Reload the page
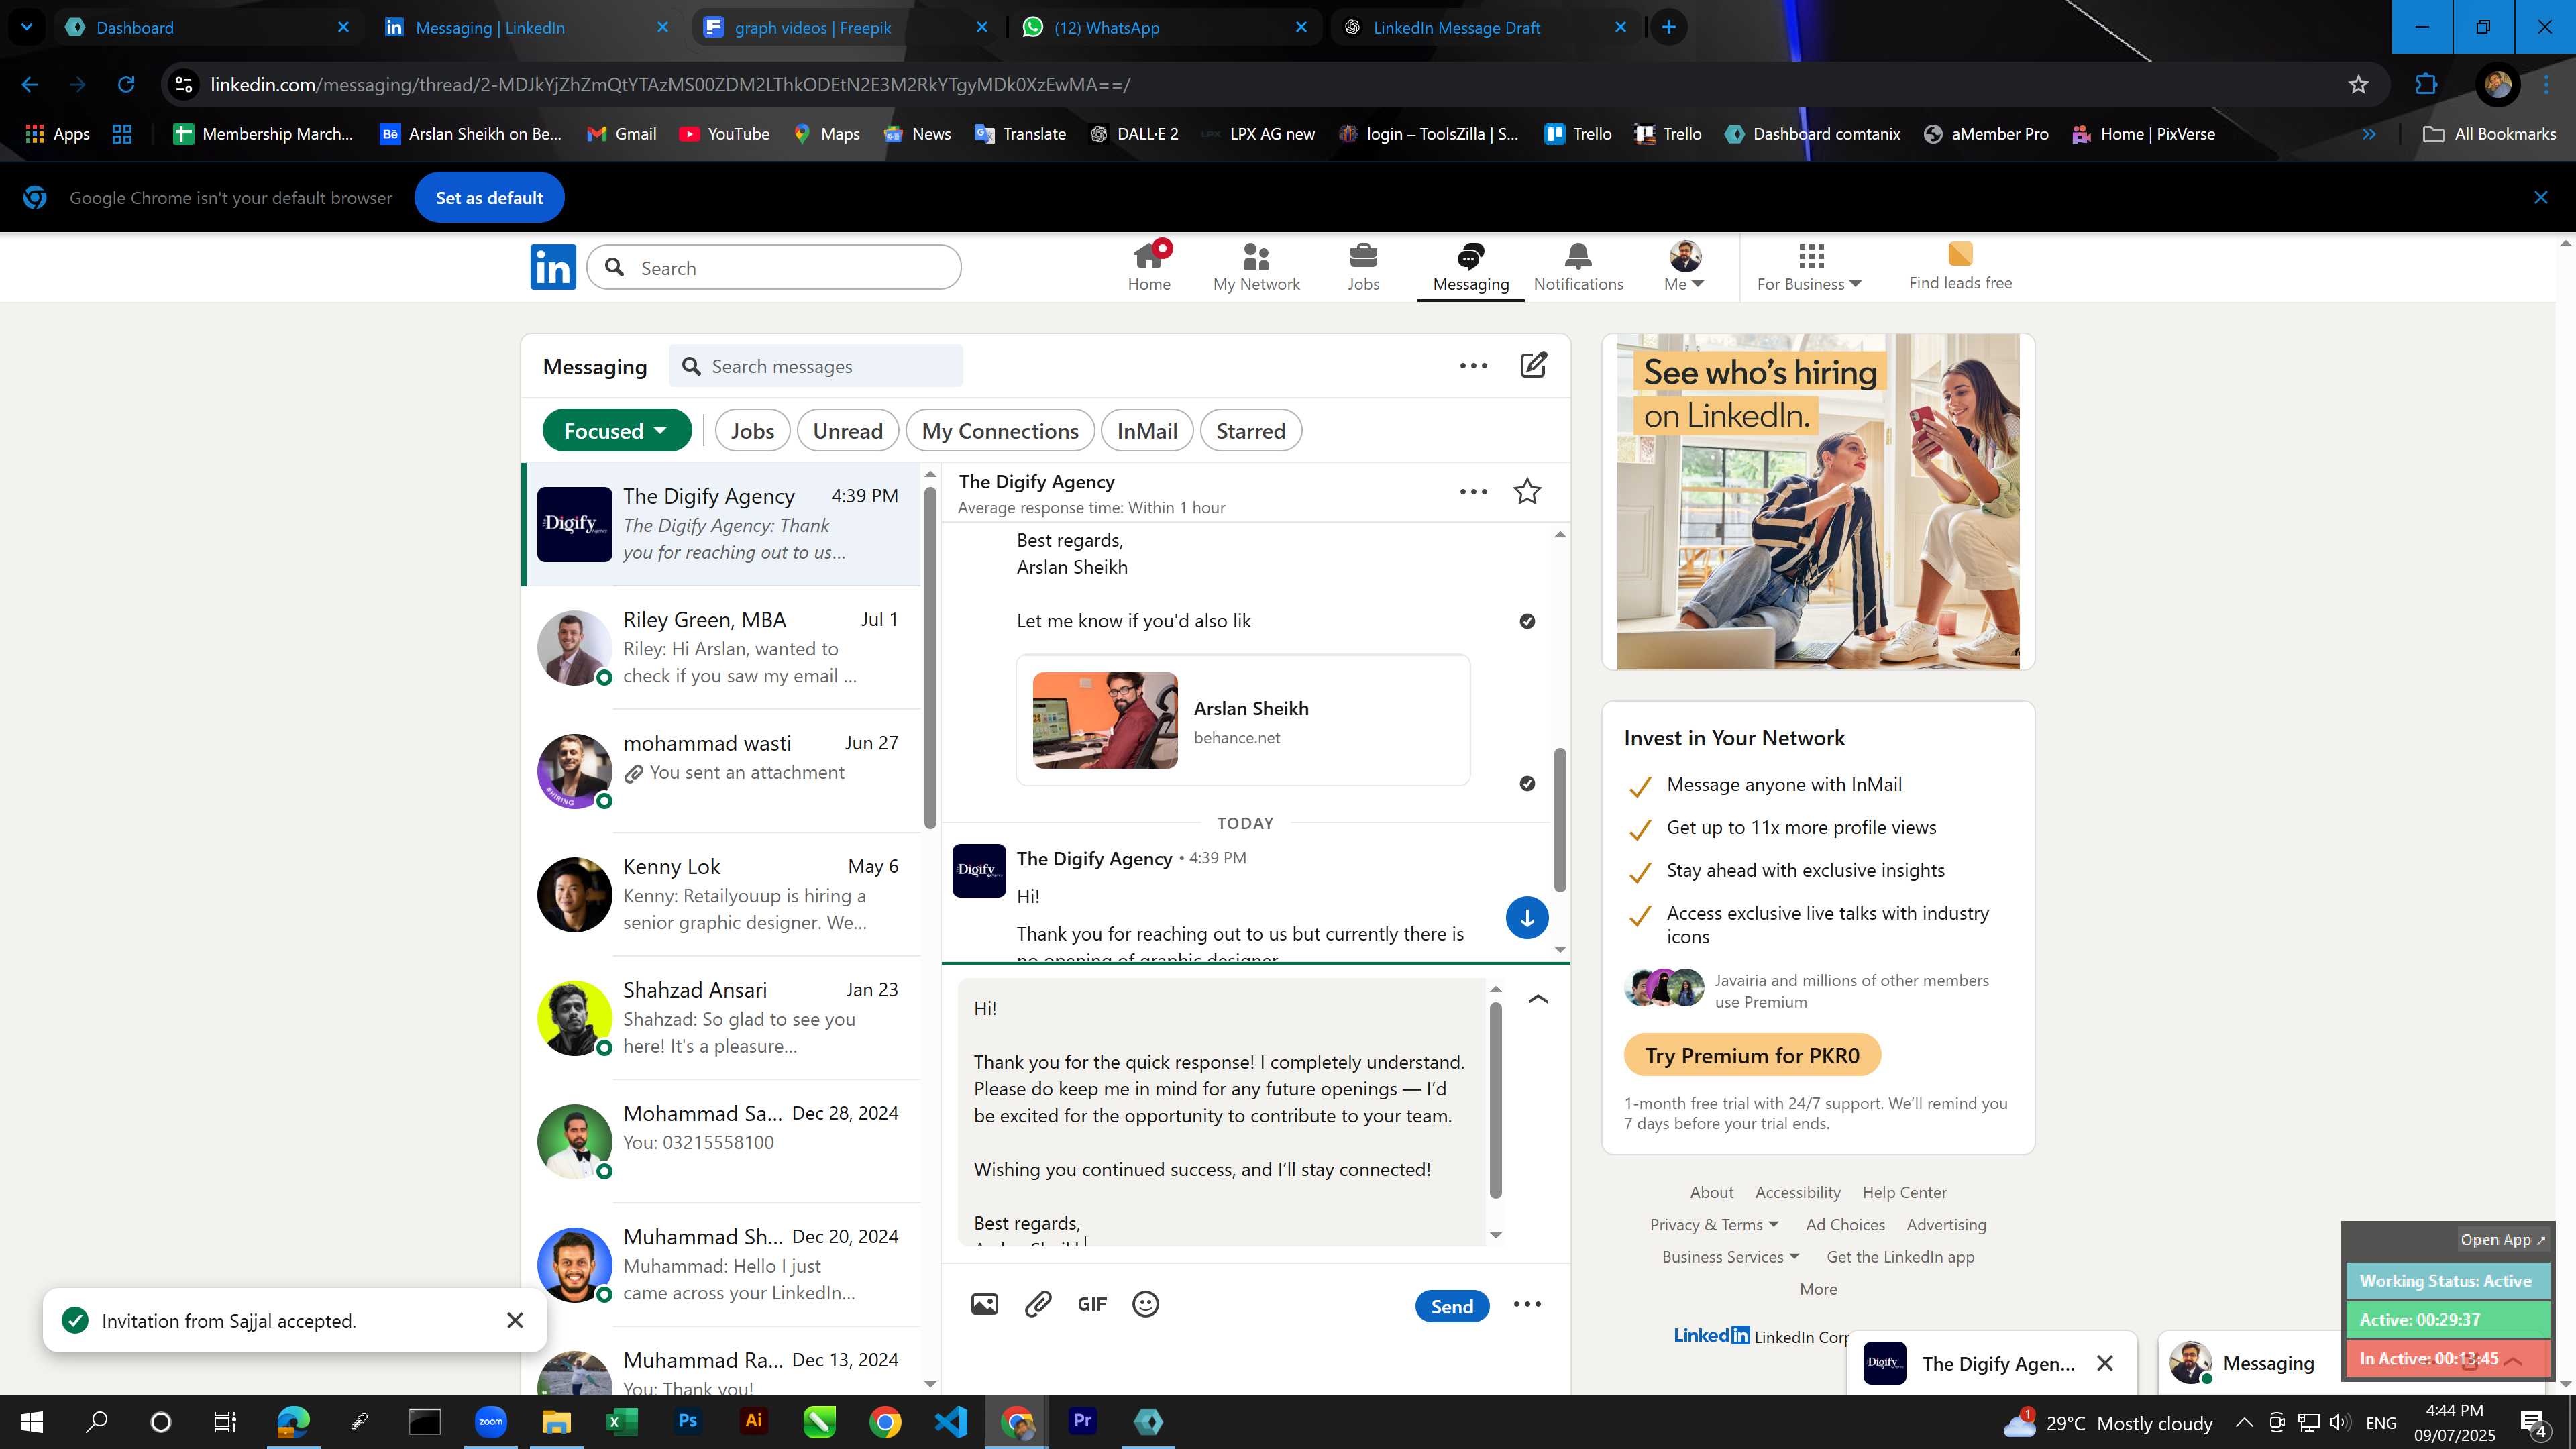2576x1449 pixels. 126,85
